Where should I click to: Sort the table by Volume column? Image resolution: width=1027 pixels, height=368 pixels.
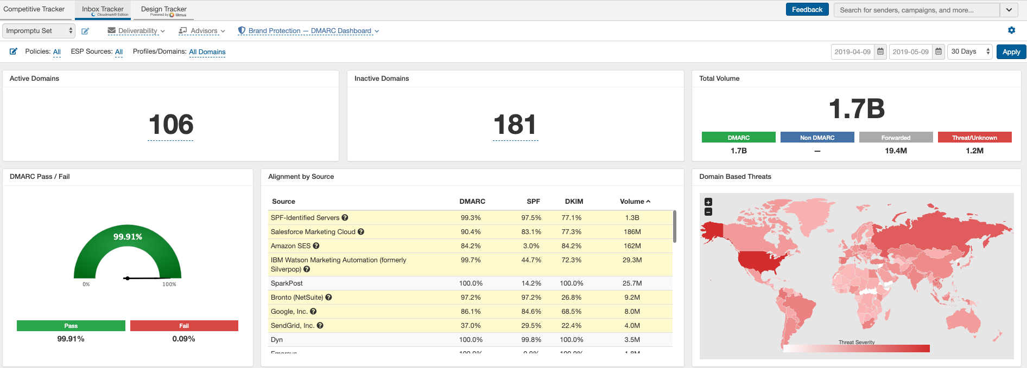635,202
